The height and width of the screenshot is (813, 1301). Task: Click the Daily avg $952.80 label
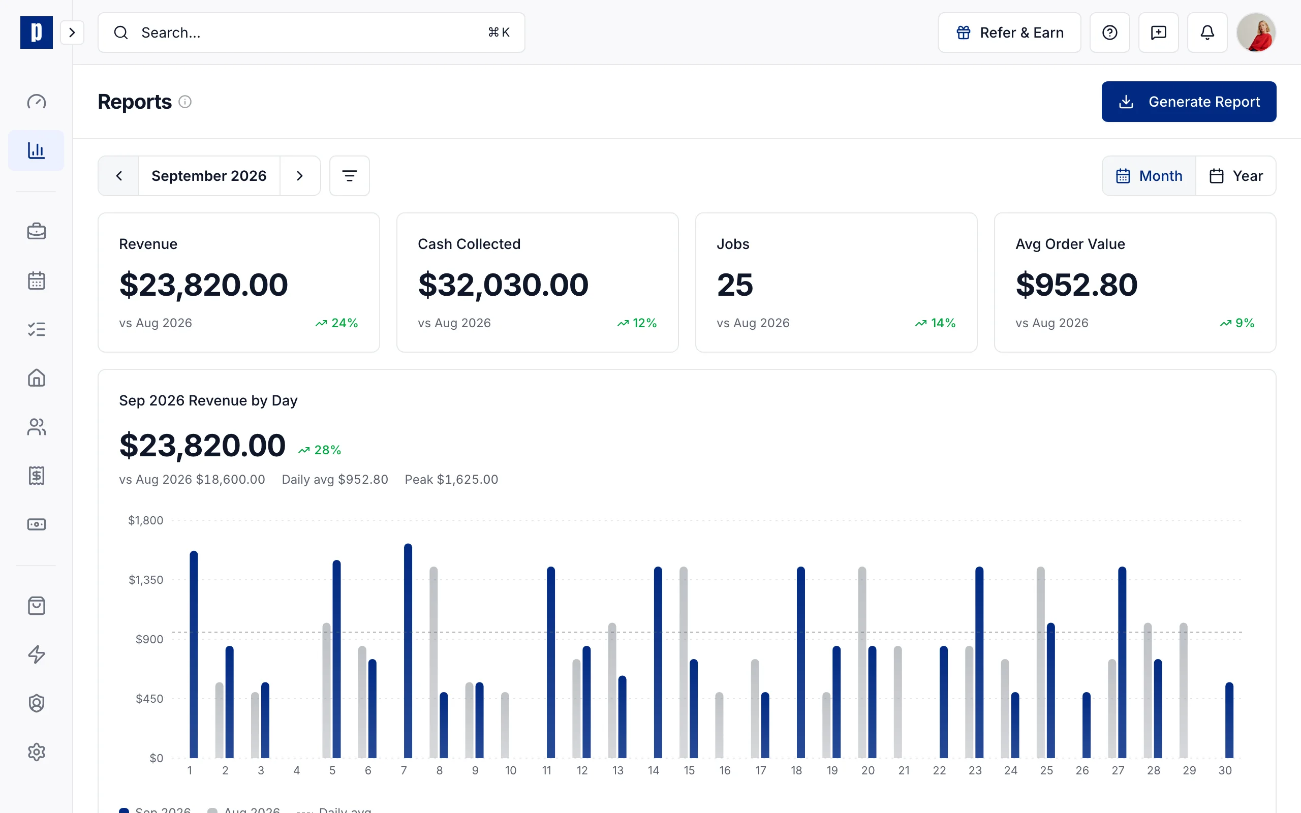point(335,479)
